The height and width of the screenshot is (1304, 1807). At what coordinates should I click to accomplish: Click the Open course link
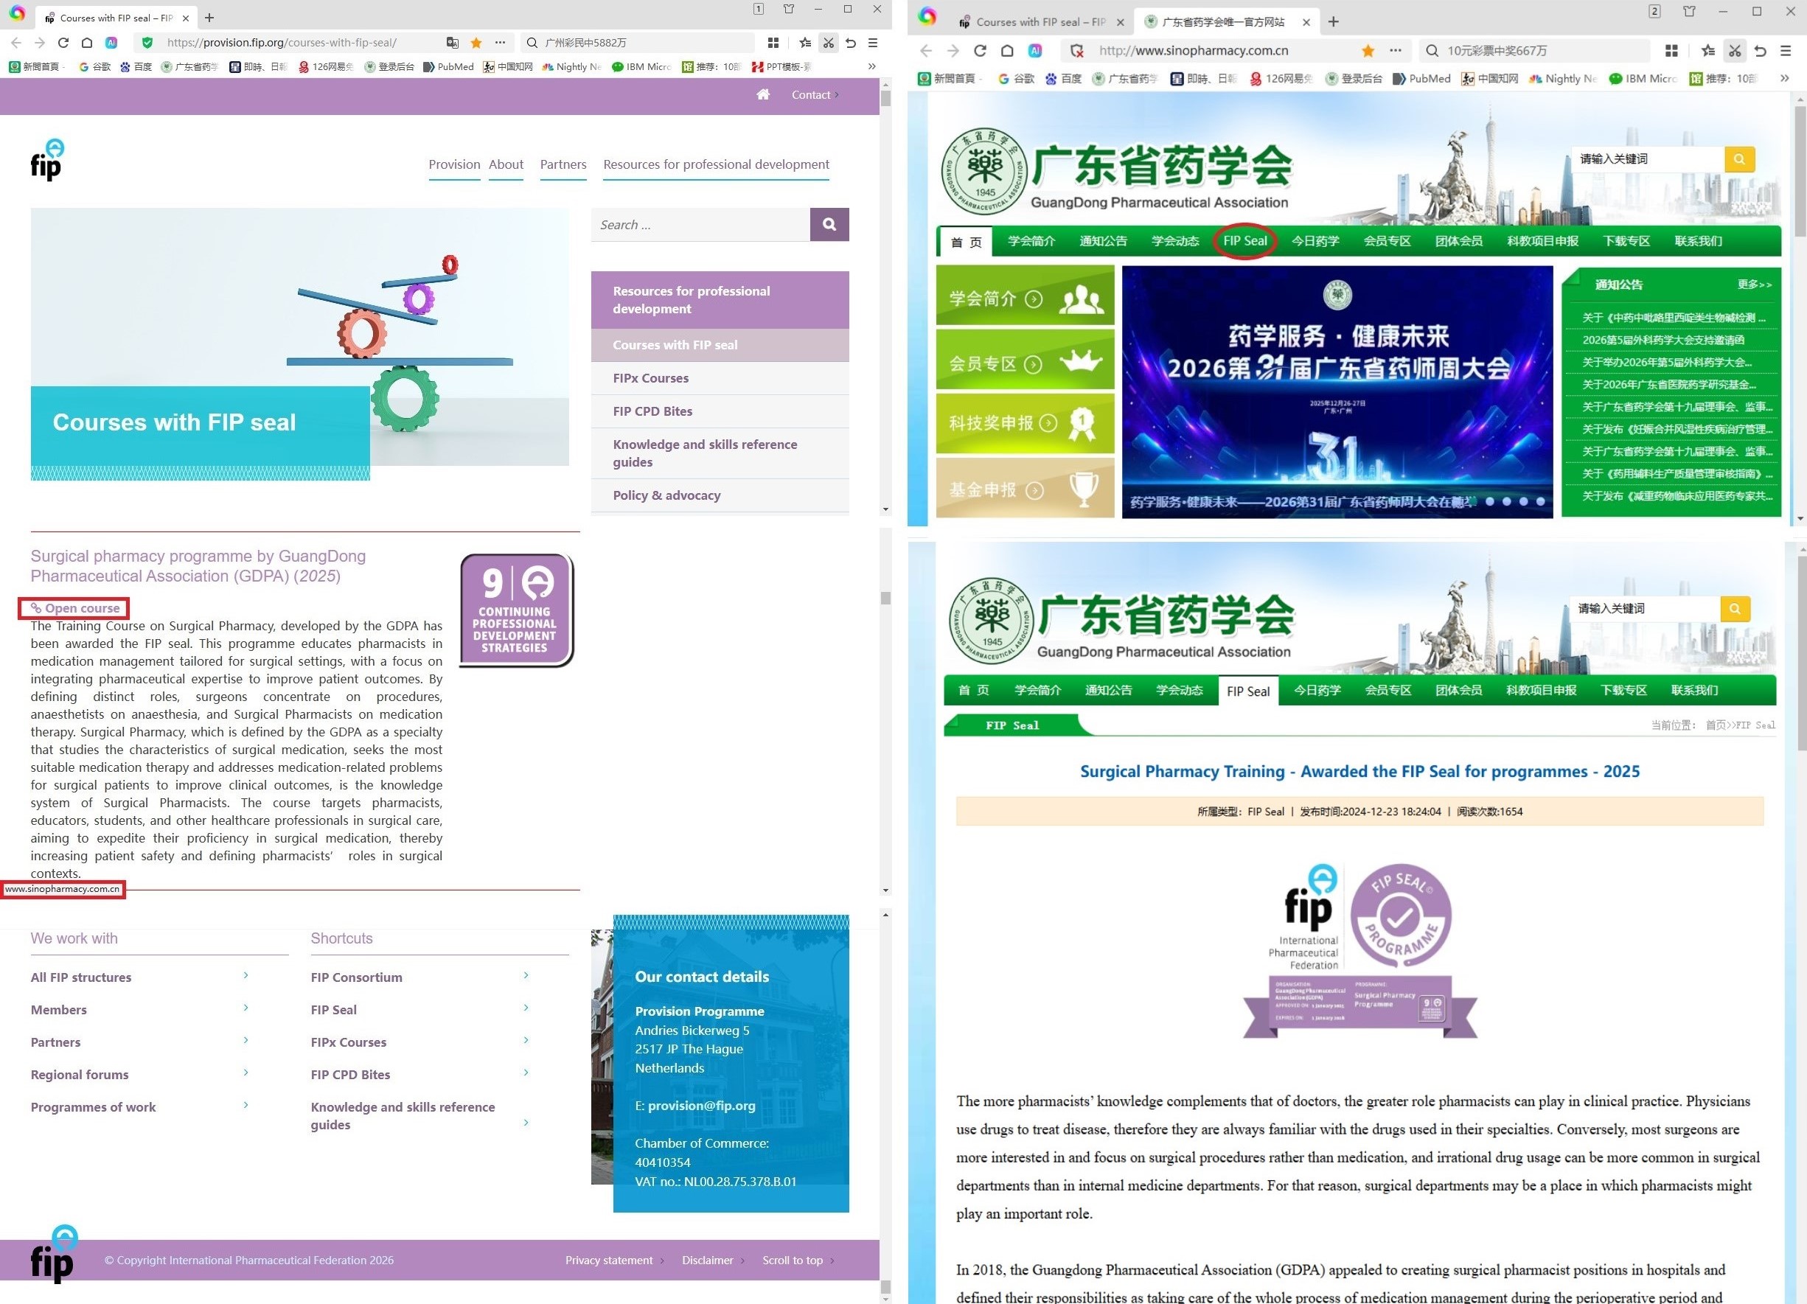click(x=81, y=609)
